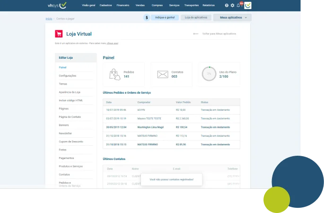Screen dimensions: 324x213
Task: Open the Financeiro menu
Action: (123, 5)
